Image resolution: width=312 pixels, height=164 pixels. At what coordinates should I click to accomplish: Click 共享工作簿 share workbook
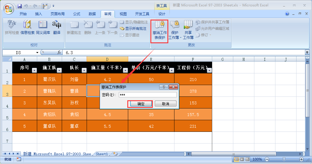point(188,30)
